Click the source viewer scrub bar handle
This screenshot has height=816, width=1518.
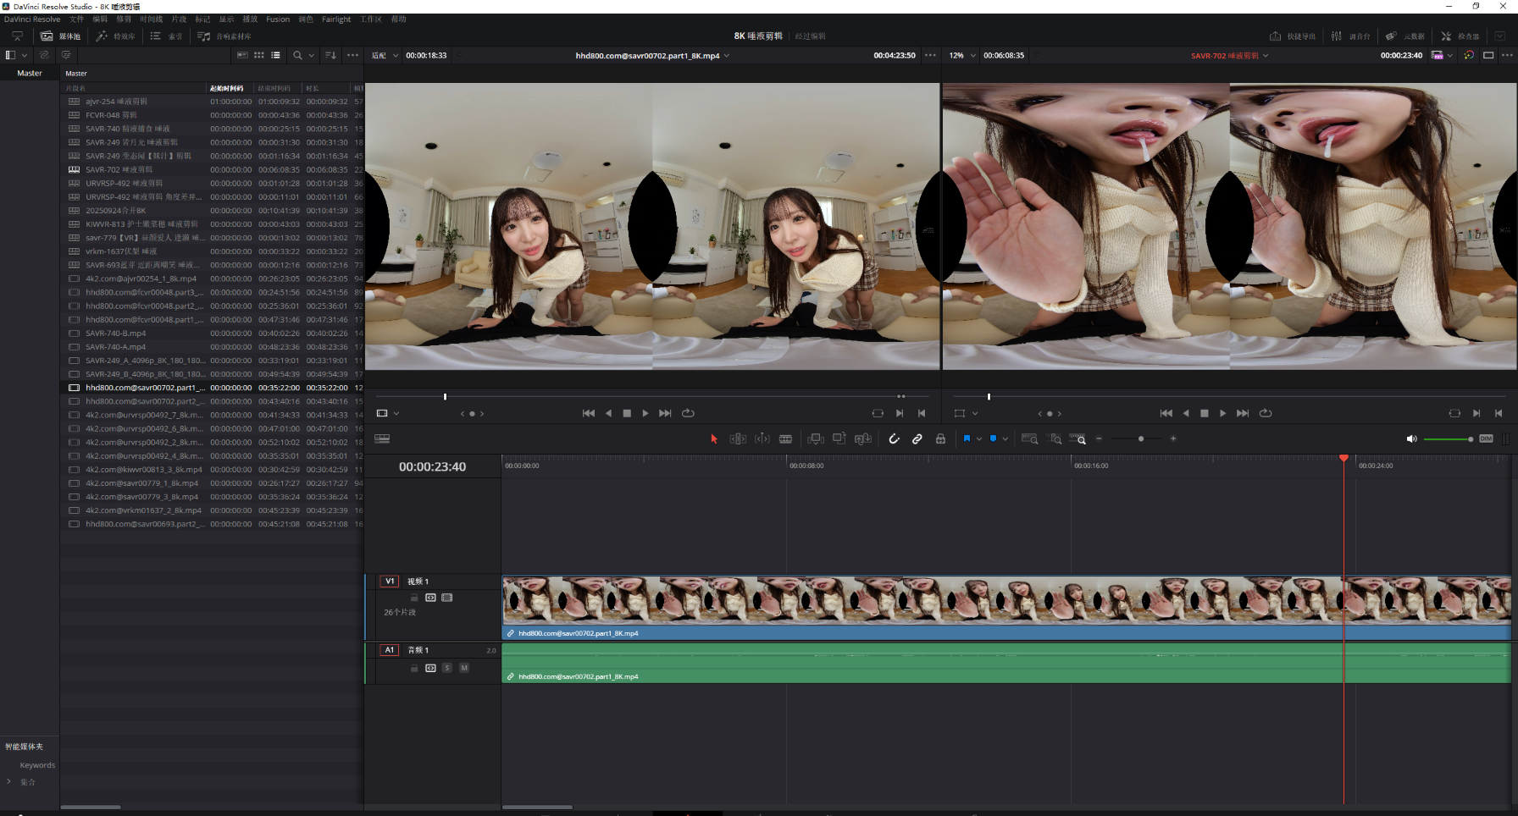(x=445, y=396)
